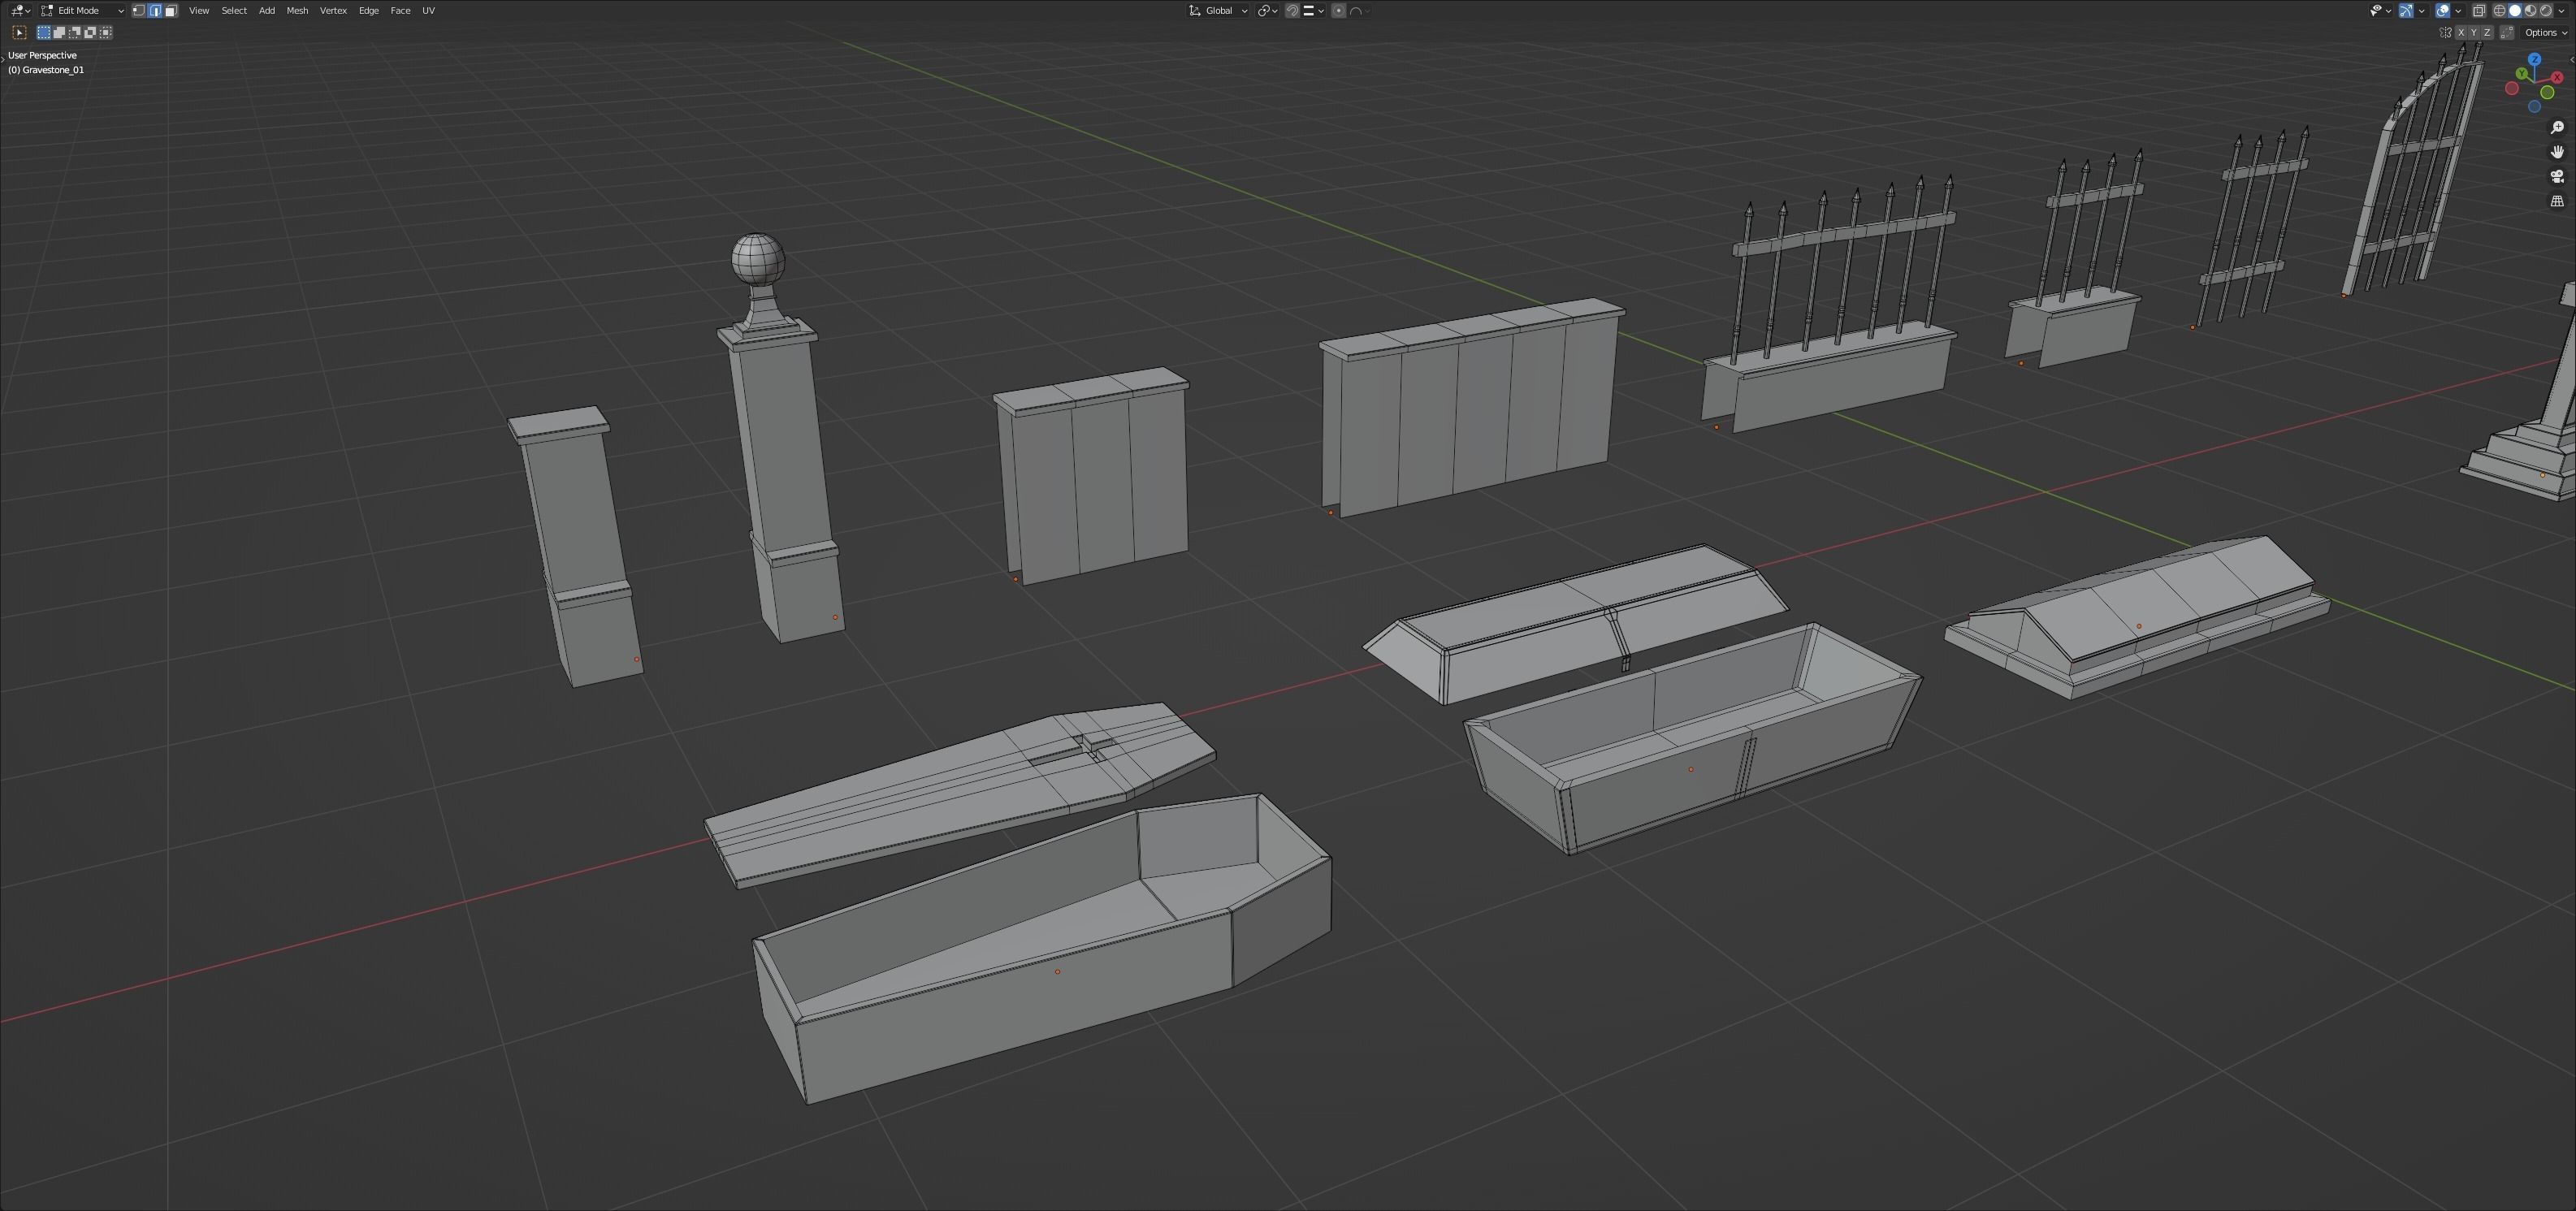Screen dimensions: 2576x1211
Task: Toggle perspective/orthographic grid icon
Action: (x=2557, y=201)
